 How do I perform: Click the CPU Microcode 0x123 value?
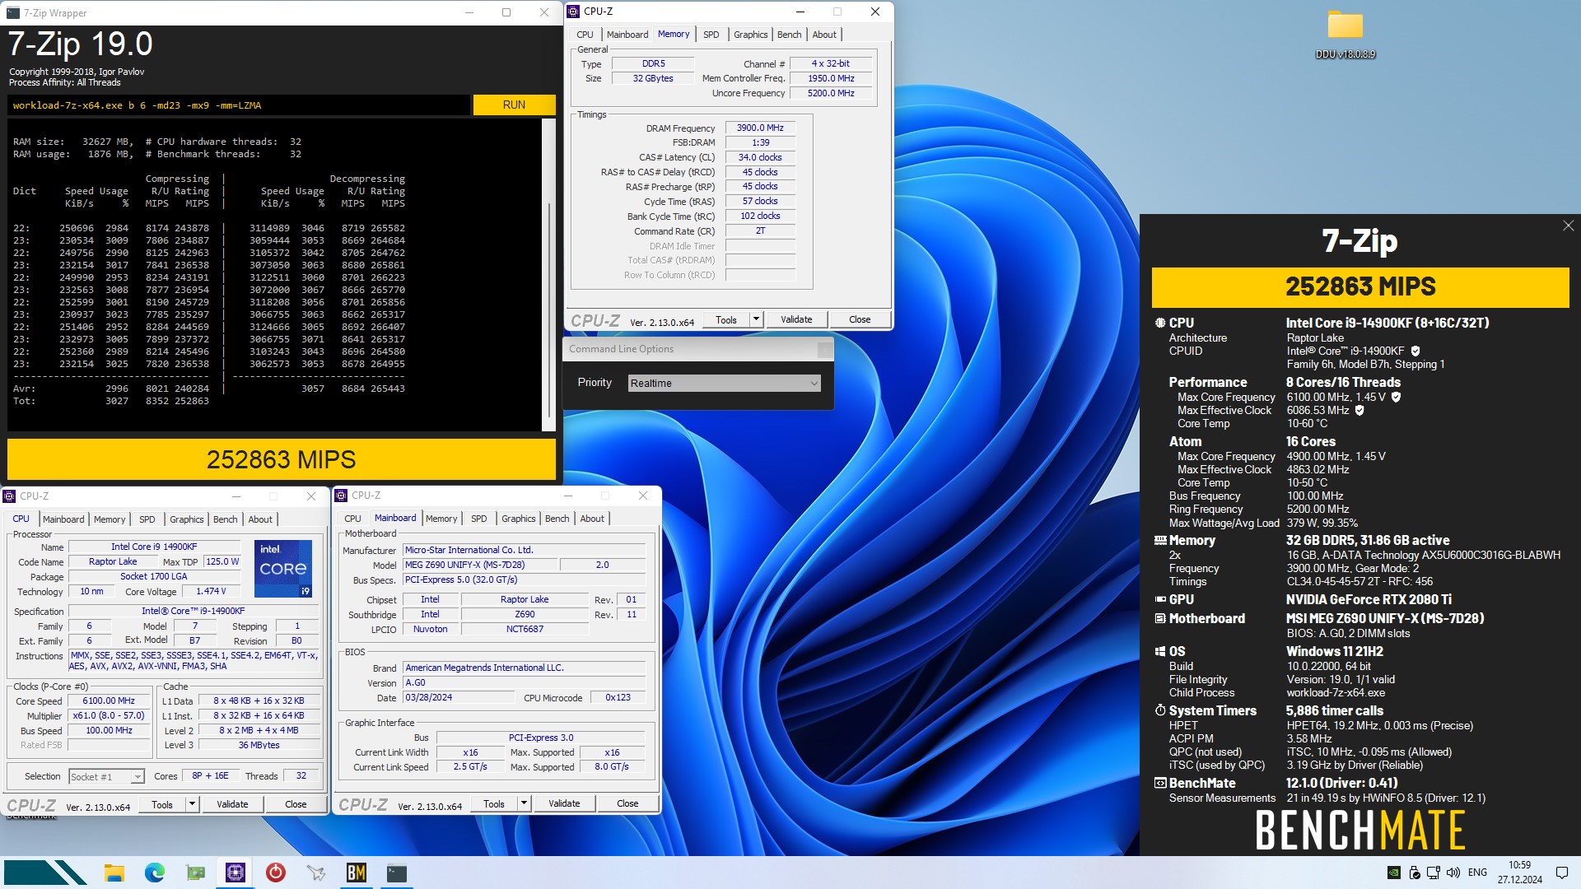(x=618, y=697)
